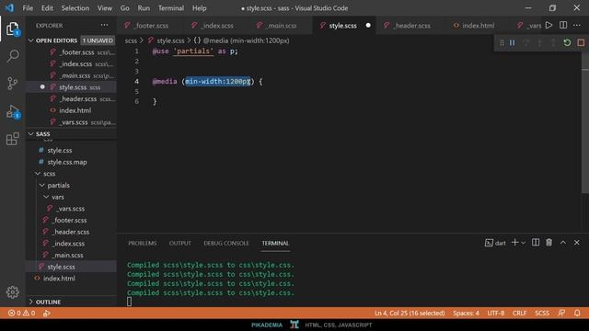
Task: Click the feedback icon in status bar
Action: pyautogui.click(x=561, y=313)
